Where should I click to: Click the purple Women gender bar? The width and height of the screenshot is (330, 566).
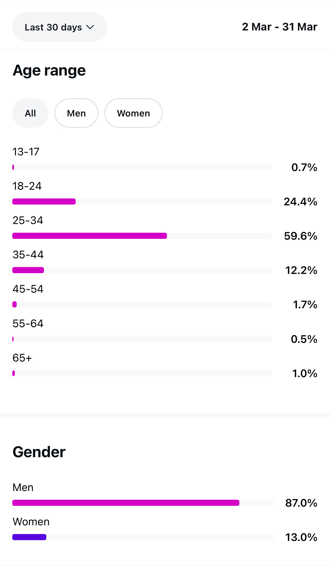point(29,537)
